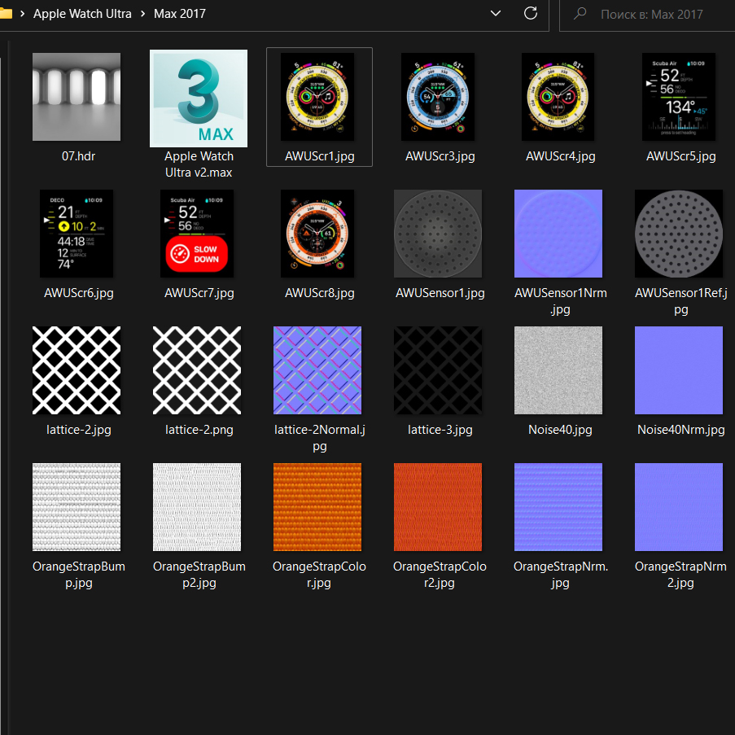Click the lattice-2.png file name label
Screen dimensions: 735x735
199,430
